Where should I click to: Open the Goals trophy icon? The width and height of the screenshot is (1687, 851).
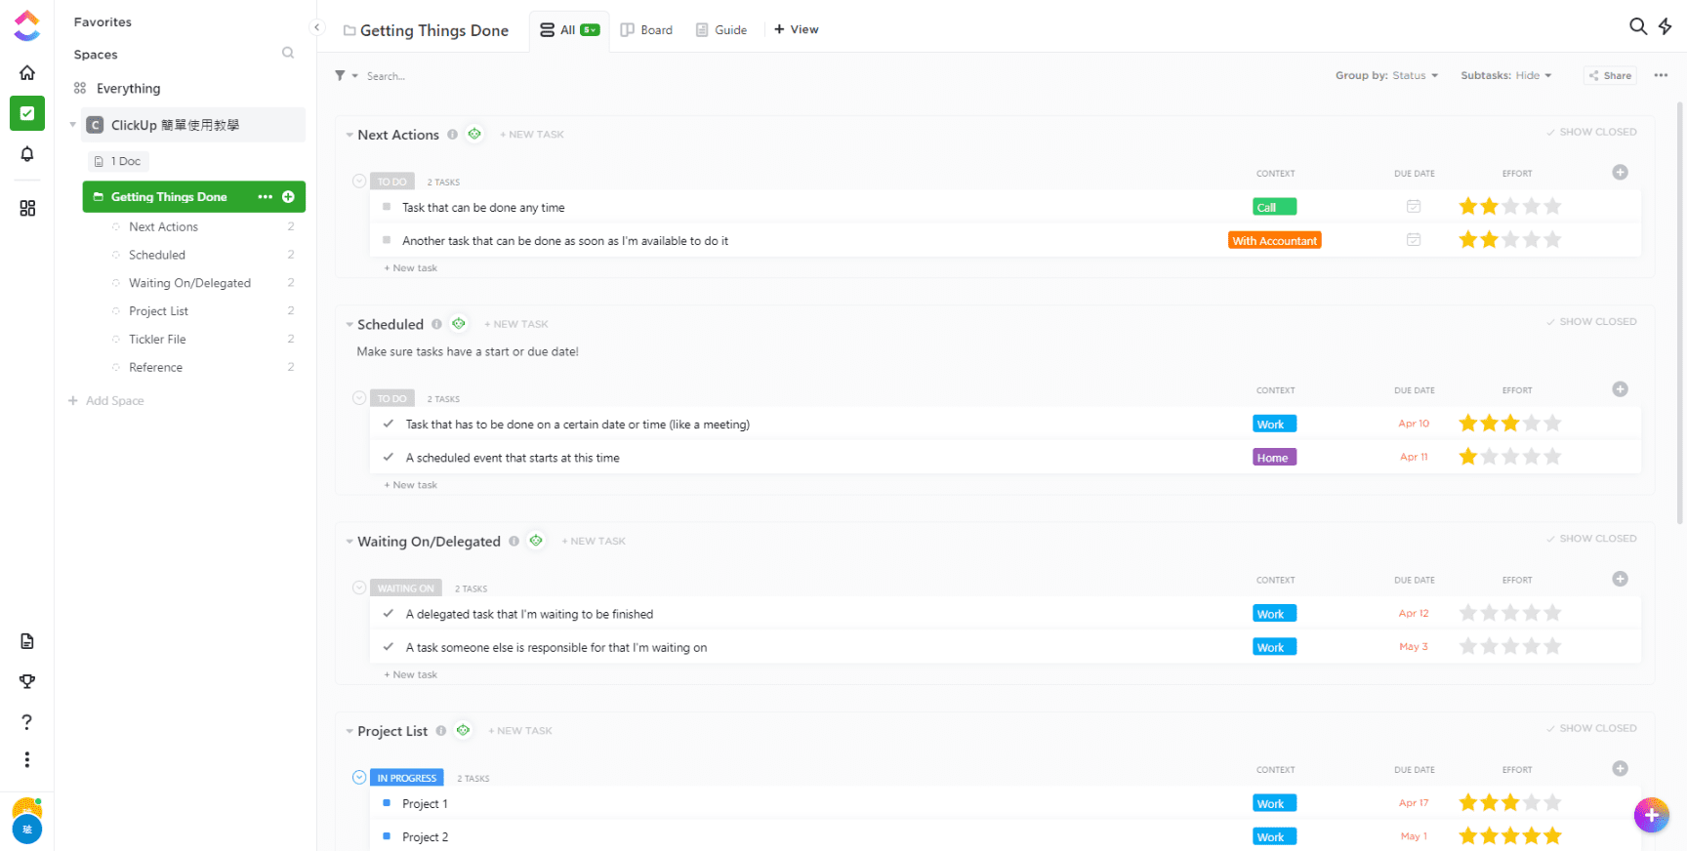pos(27,681)
